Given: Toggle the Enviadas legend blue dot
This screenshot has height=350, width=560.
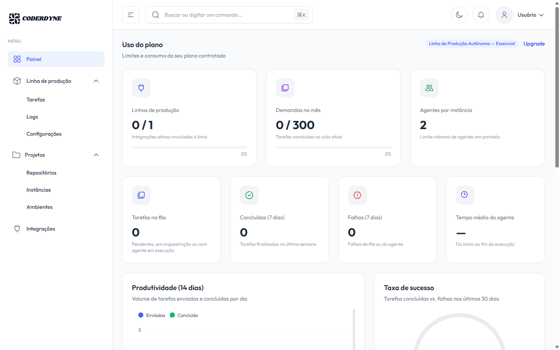Looking at the screenshot, I should click(x=141, y=315).
